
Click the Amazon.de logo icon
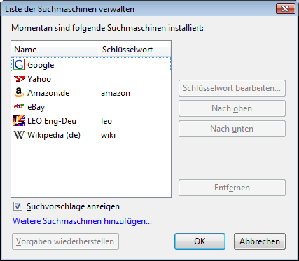coord(19,92)
